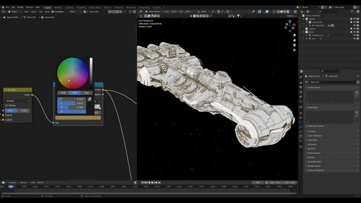
Task: Add shape key plus button
Action: point(357,112)
